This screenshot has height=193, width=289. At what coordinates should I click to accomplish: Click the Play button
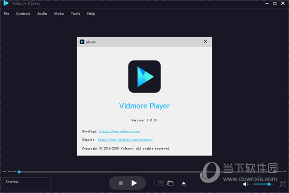coord(134,183)
